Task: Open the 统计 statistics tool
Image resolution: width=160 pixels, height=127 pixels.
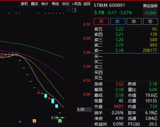Action: click(x=45, y=4)
